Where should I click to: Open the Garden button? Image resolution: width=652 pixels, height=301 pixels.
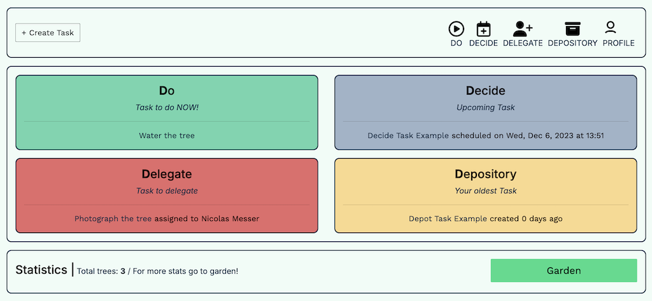click(x=563, y=271)
